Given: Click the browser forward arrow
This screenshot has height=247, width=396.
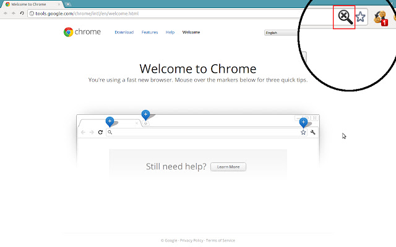Looking at the screenshot, I should 14,13.
